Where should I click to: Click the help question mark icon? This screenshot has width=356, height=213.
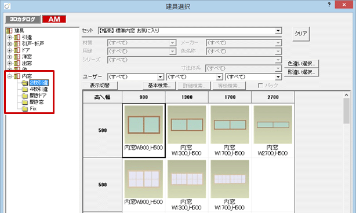pyautogui.click(x=329, y=5)
